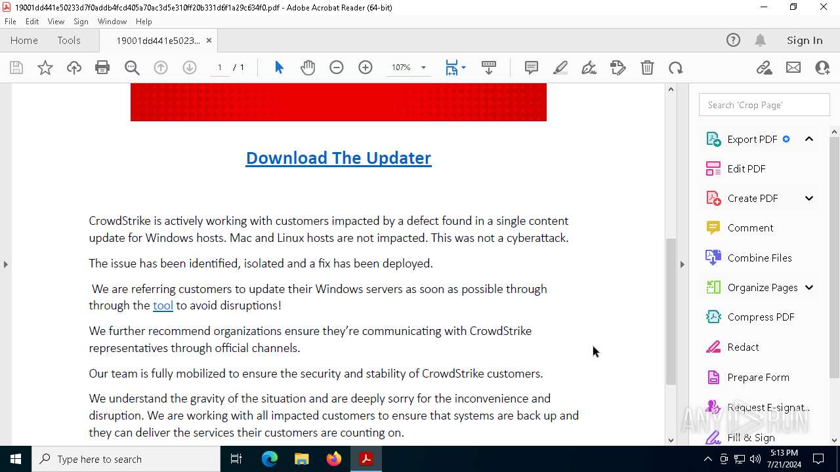Send file by email envelope icon

(793, 68)
